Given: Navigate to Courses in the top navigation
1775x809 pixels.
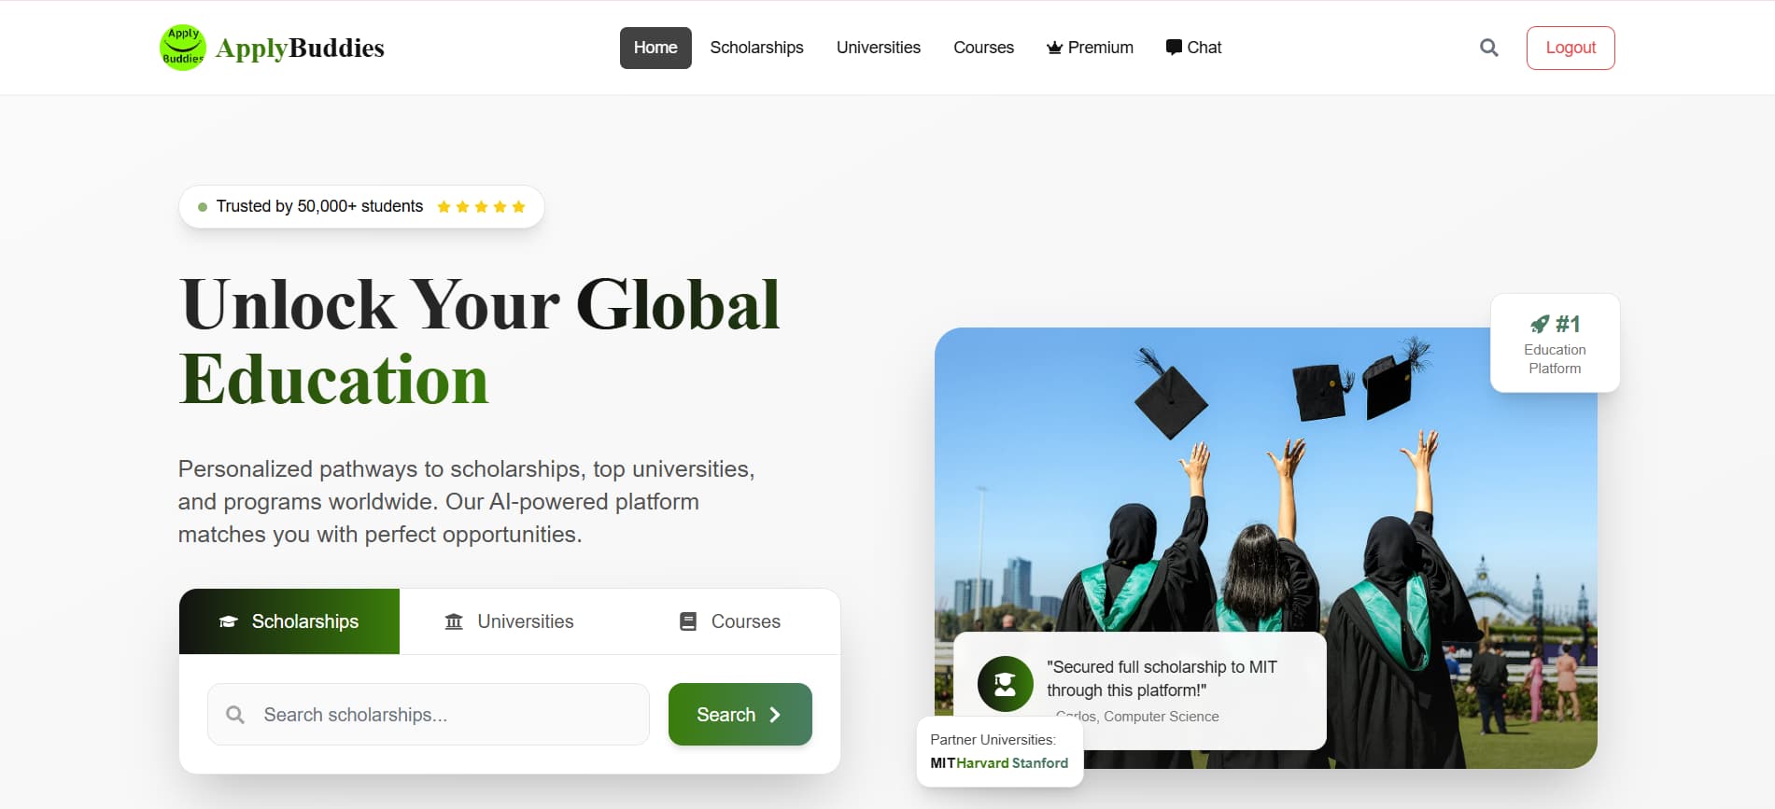Looking at the screenshot, I should pyautogui.click(x=983, y=48).
